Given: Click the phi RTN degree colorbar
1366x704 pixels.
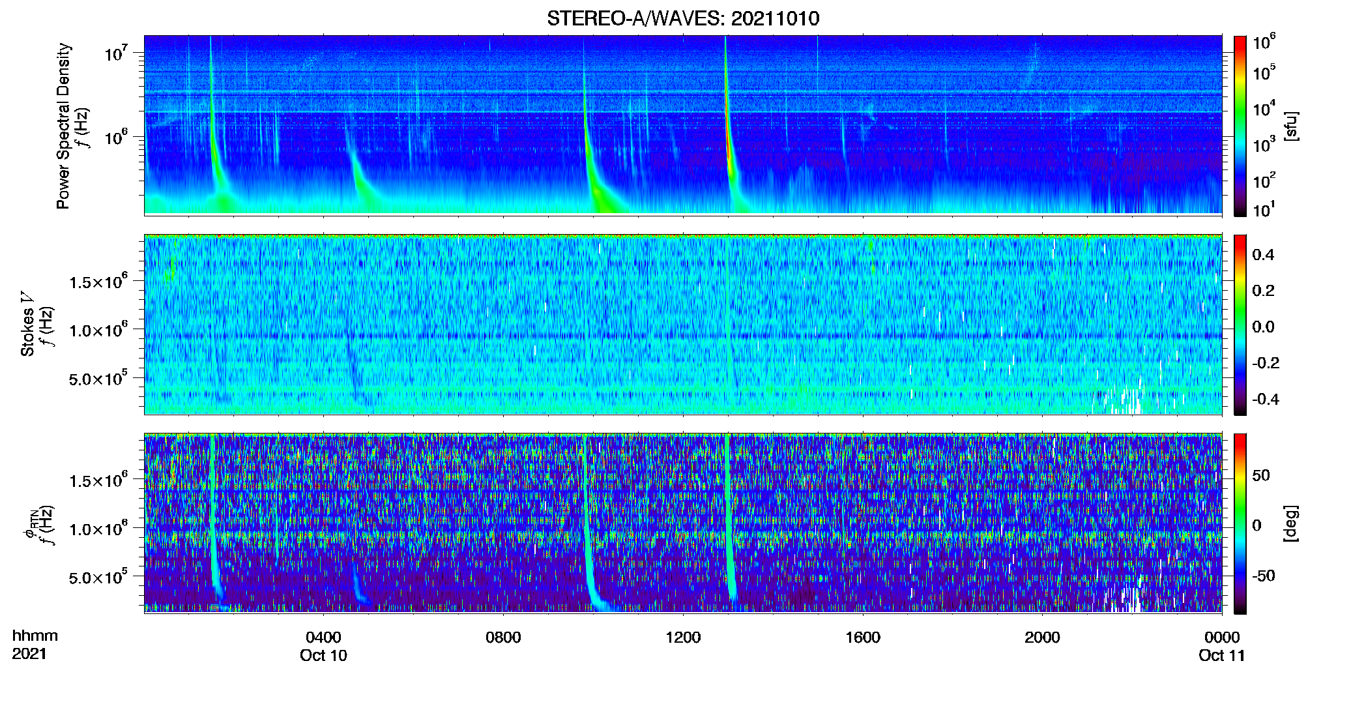Looking at the screenshot, I should (1240, 523).
